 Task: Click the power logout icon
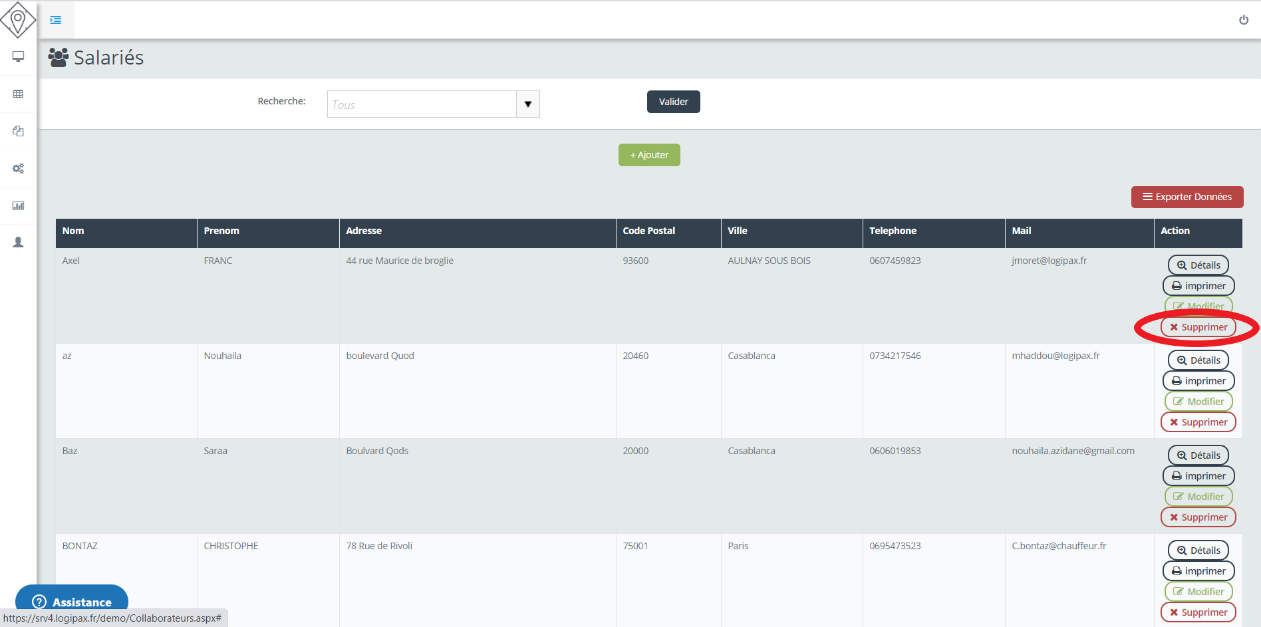[x=1243, y=20]
